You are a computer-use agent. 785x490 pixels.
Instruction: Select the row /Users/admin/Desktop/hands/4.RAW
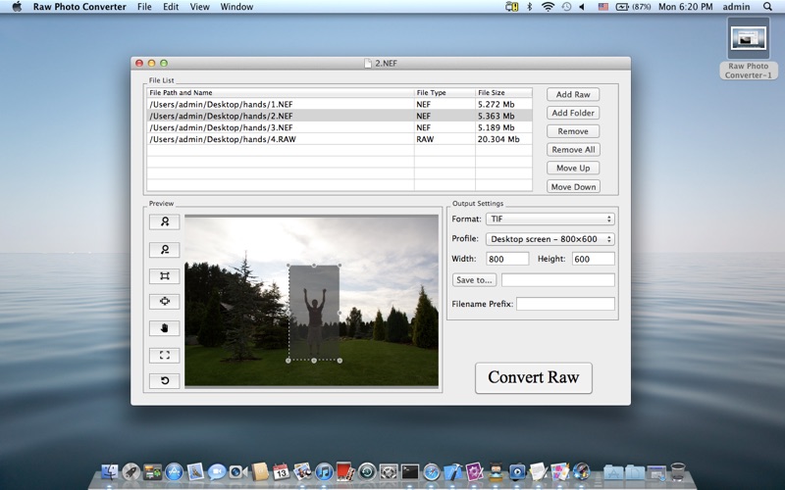coord(340,139)
